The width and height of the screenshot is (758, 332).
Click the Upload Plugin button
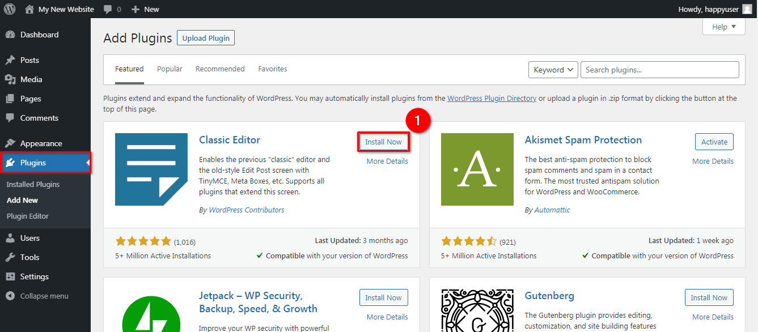[206, 38]
